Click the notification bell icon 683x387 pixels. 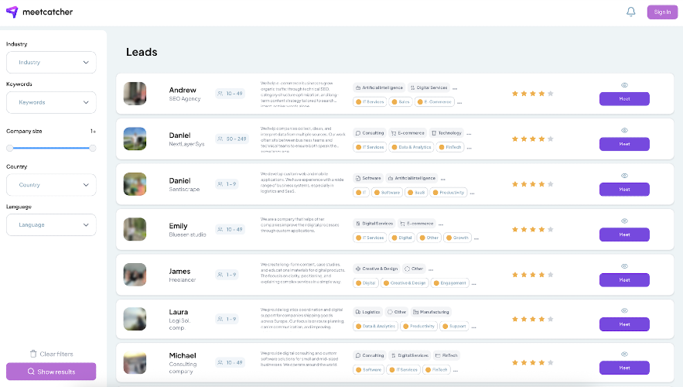[x=630, y=12]
